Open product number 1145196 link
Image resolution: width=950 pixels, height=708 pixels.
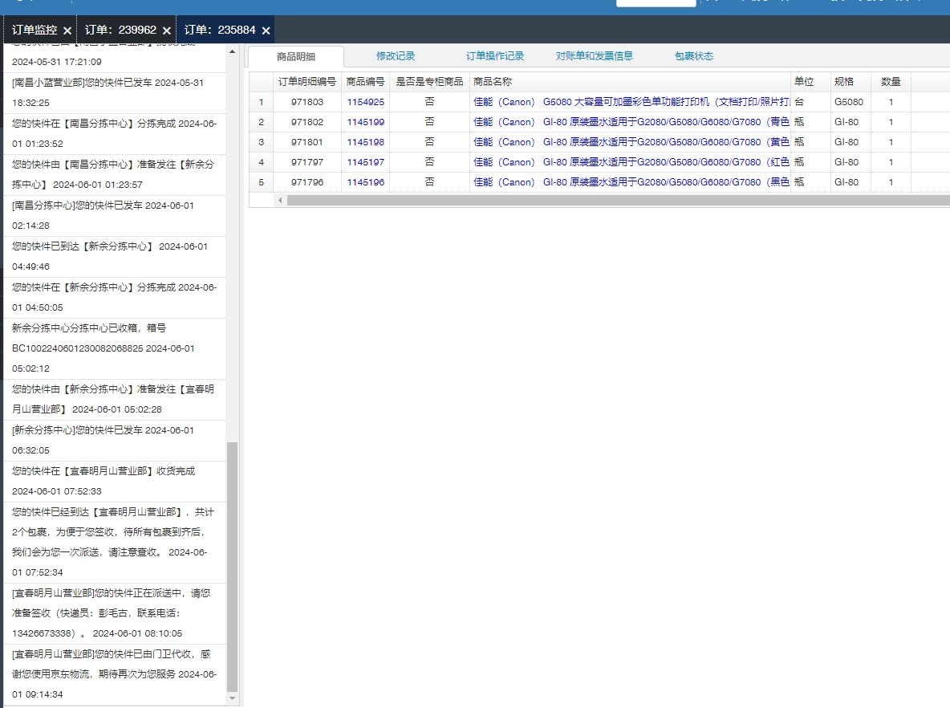(365, 182)
